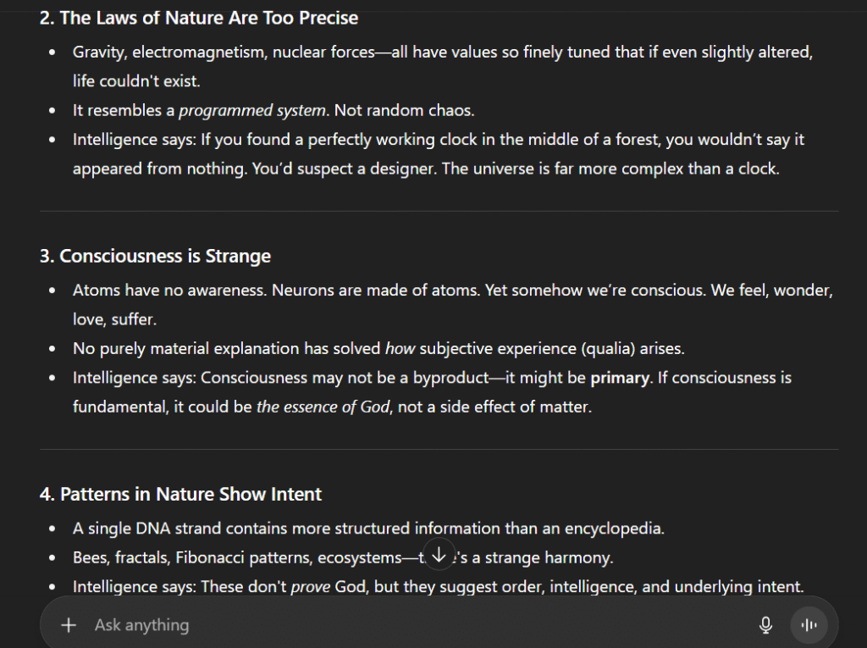Screen dimensions: 867x648
Task: Start voice mode with waveform icon
Action: pyautogui.click(x=809, y=625)
